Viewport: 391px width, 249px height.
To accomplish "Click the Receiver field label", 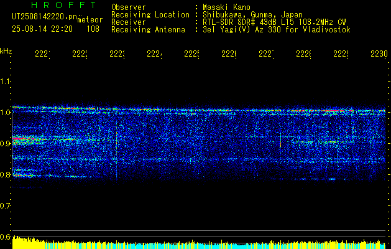I will [129, 22].
